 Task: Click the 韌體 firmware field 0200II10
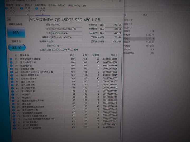click(x=67, y=25)
